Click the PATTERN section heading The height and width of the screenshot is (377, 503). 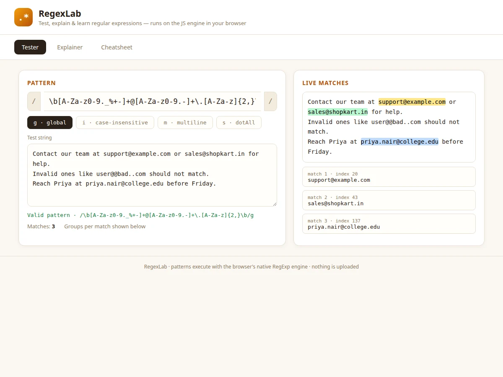(x=41, y=83)
